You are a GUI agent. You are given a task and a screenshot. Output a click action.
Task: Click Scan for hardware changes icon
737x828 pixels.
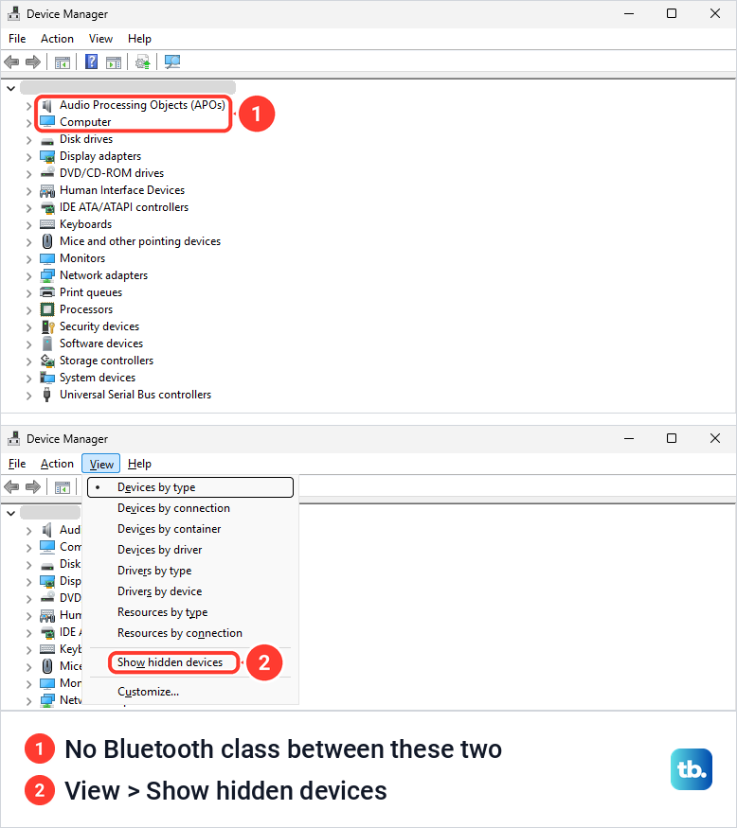172,62
